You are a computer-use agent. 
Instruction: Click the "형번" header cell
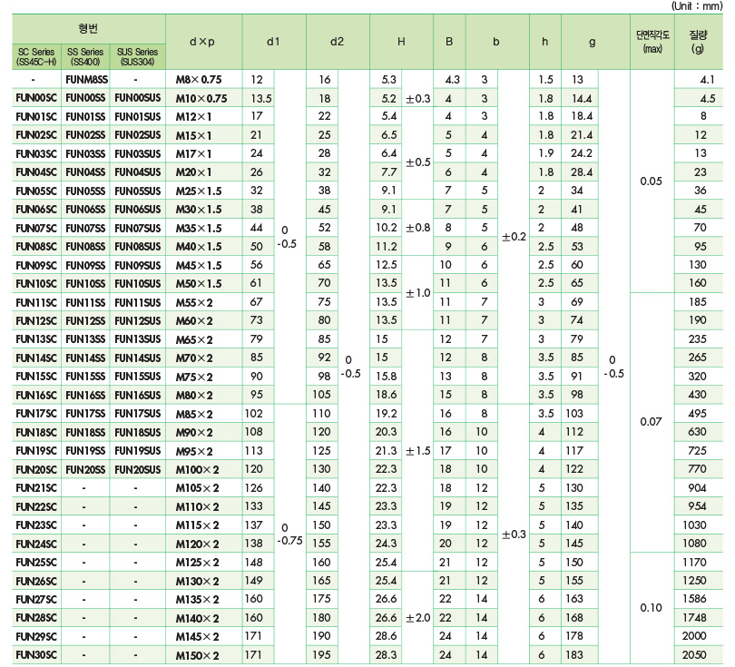(89, 29)
